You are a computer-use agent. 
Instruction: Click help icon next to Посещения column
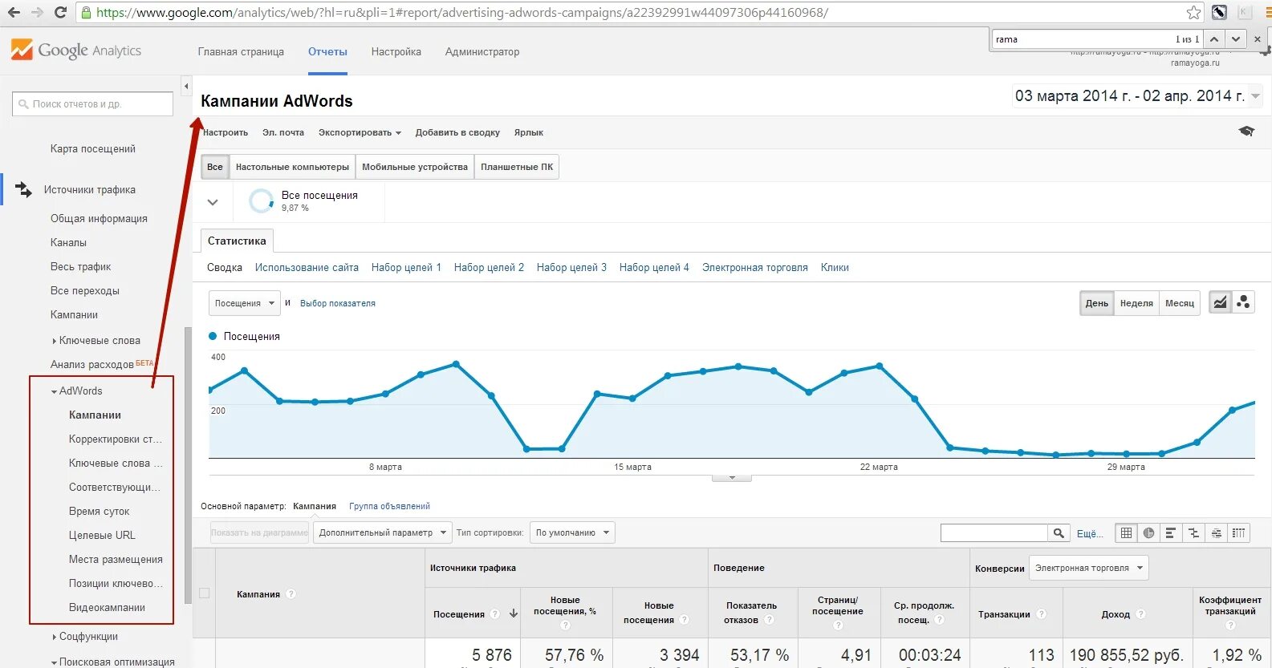[x=495, y=614]
